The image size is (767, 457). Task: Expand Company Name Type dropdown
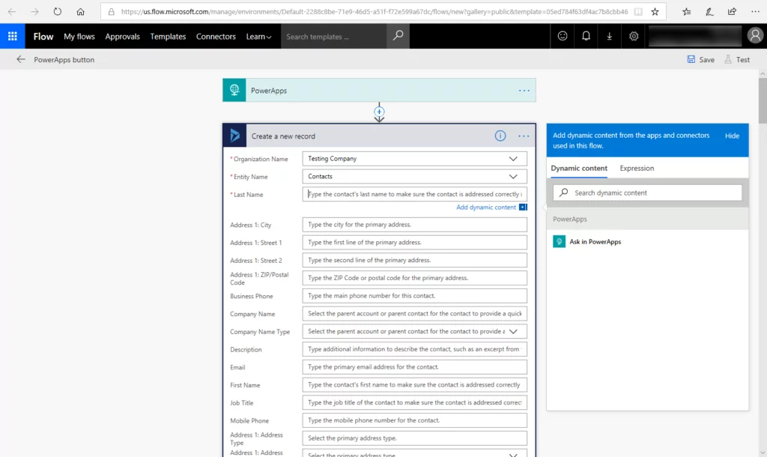tap(512, 331)
